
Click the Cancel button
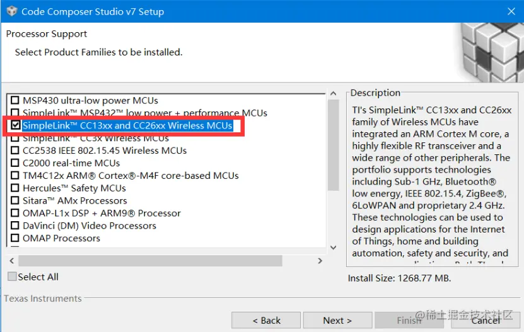point(486,320)
